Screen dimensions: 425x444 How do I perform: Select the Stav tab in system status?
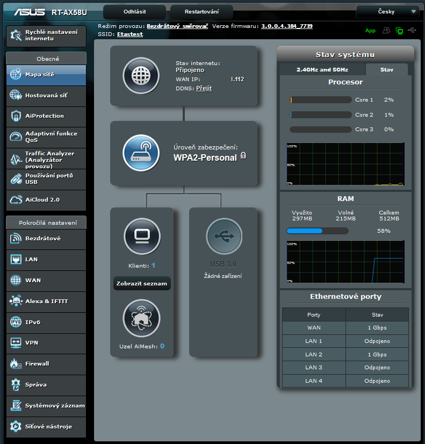click(386, 70)
